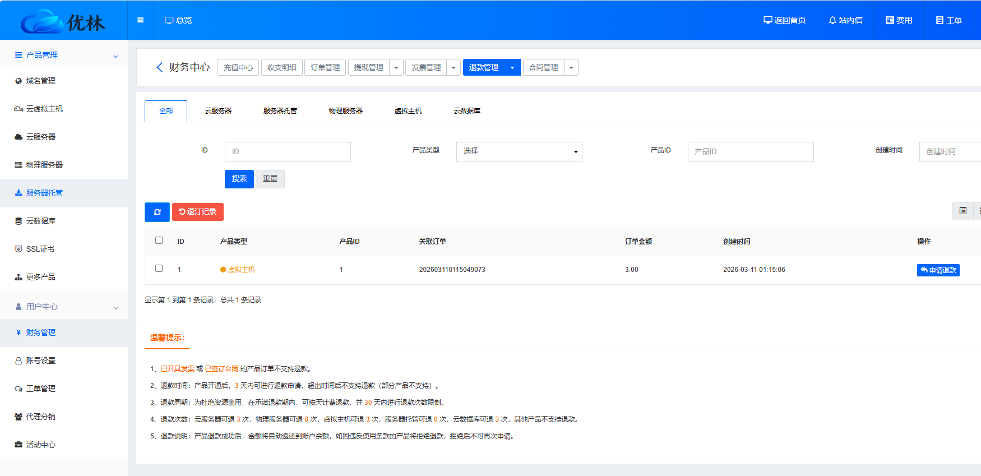Check the select-all checkbox in table header
The image size is (981, 476).
(159, 241)
